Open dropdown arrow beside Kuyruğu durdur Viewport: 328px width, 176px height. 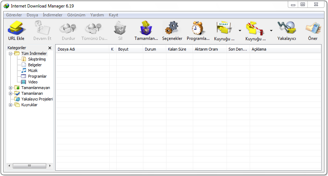pyautogui.click(x=271, y=31)
